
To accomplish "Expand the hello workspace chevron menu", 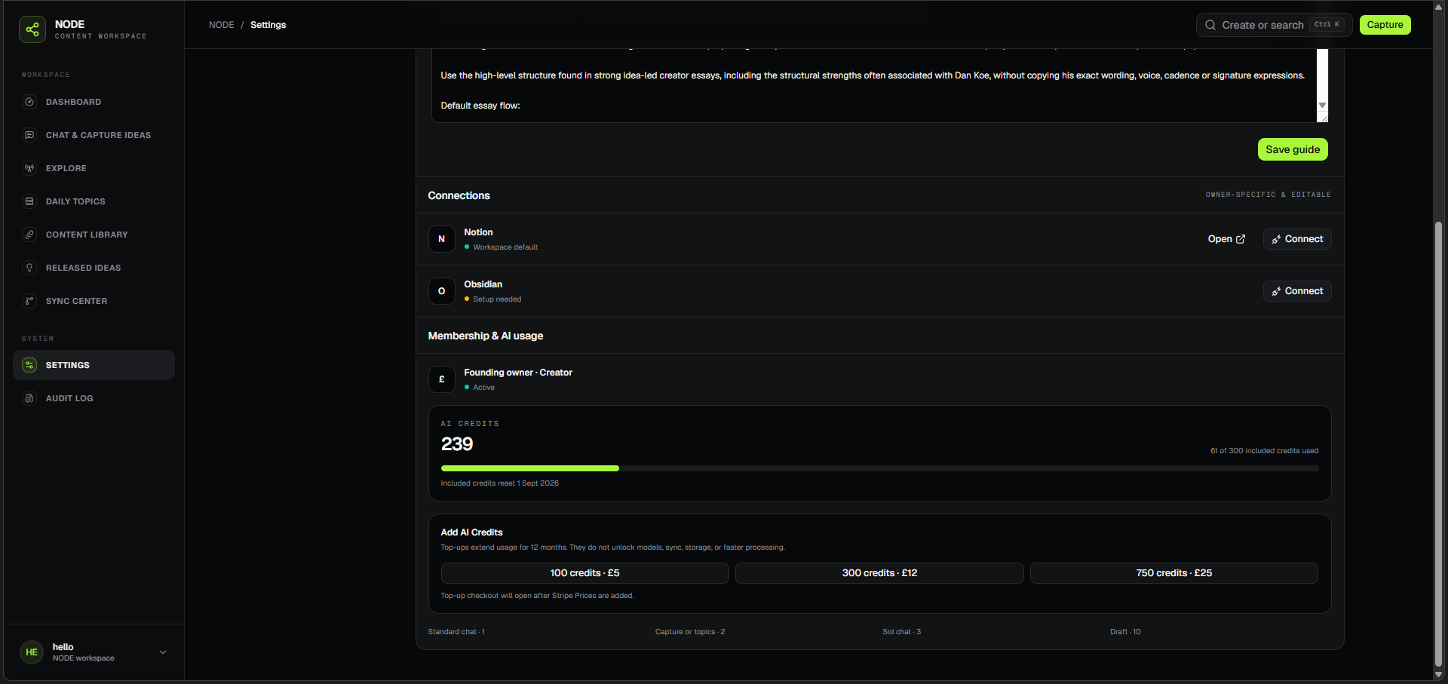I will click(163, 652).
